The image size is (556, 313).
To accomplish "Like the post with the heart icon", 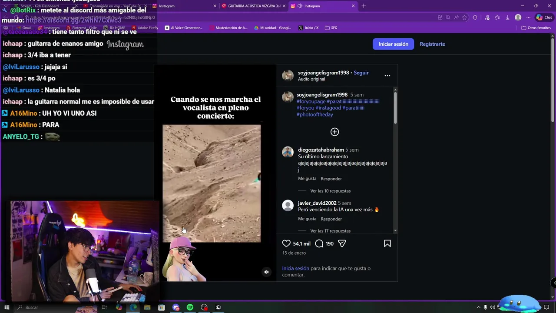I will pos(286,244).
